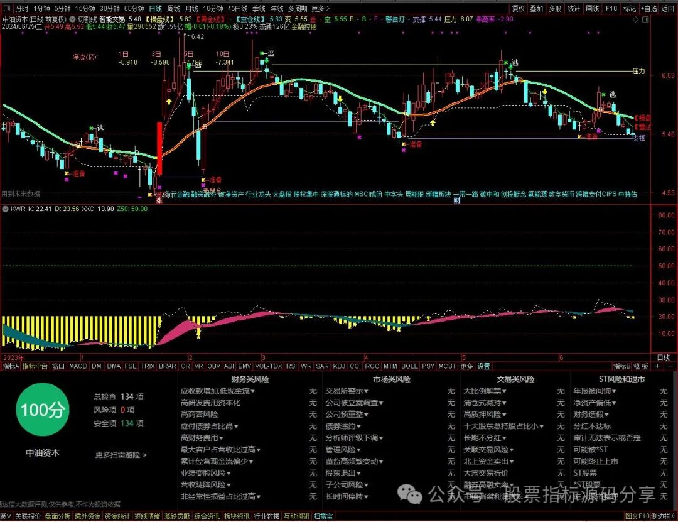Open the 扫雷宝 bottom tab
The height and width of the screenshot is (522, 678).
click(x=323, y=516)
